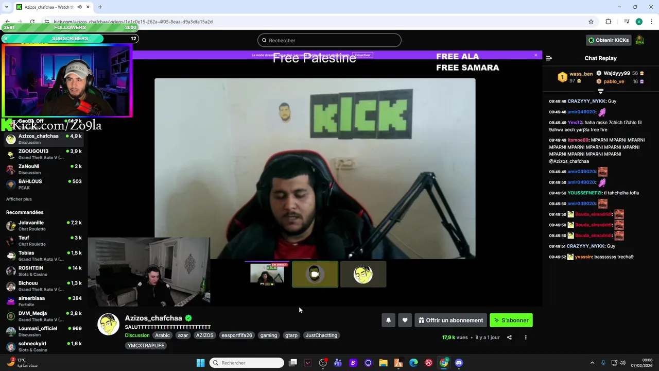
Task: Show hidden system tray icons chevron
Action: pyautogui.click(x=592, y=363)
